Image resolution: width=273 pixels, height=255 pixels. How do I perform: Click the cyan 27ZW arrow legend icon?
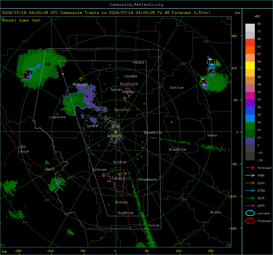point(250,191)
